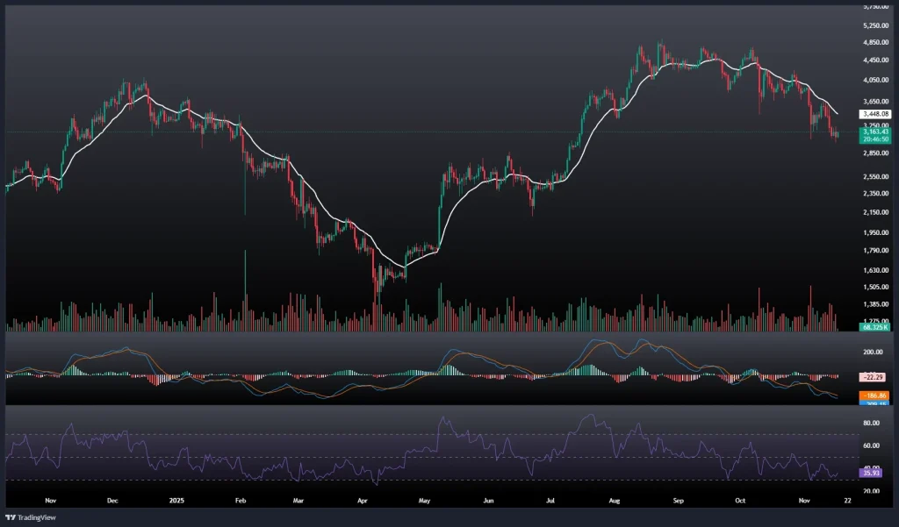The height and width of the screenshot is (527, 899).
Task: Select the 1,950.00 level on price axis
Action: (x=876, y=232)
